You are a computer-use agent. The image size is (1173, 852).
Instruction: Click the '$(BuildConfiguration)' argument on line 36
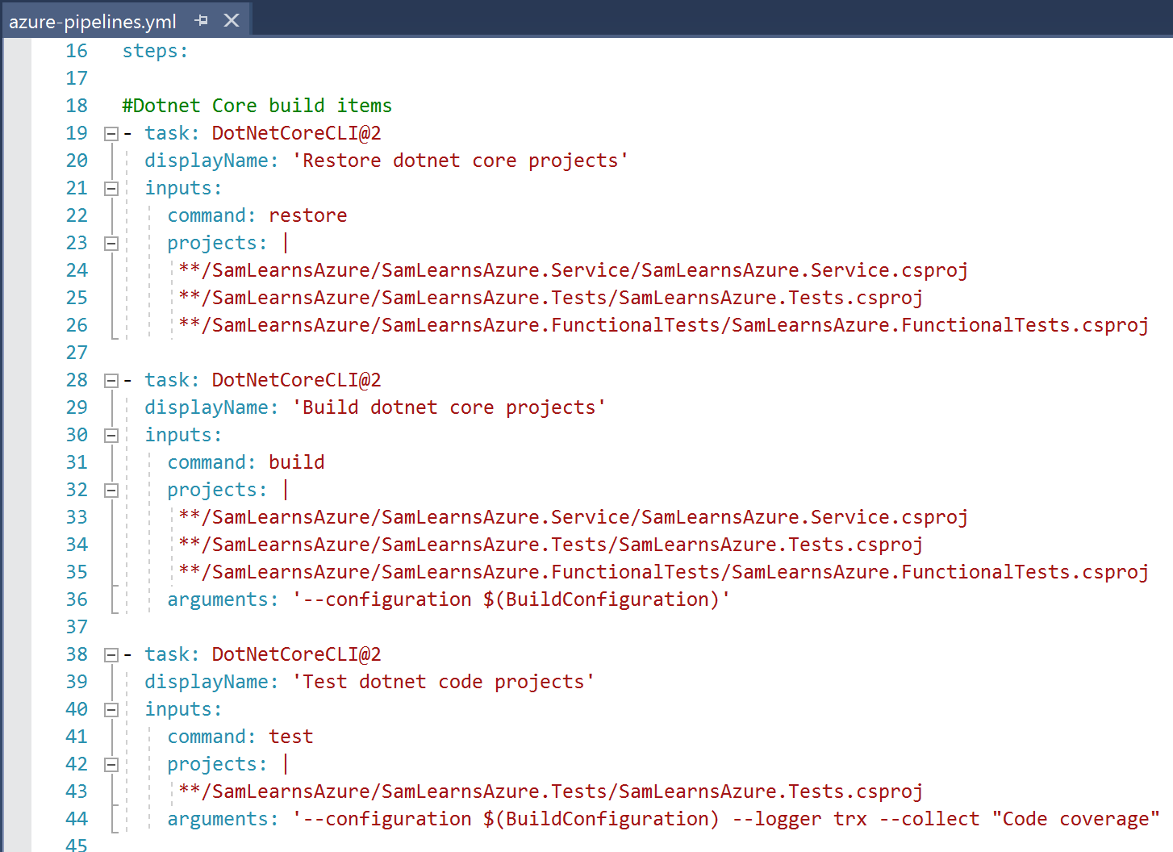[x=601, y=600]
